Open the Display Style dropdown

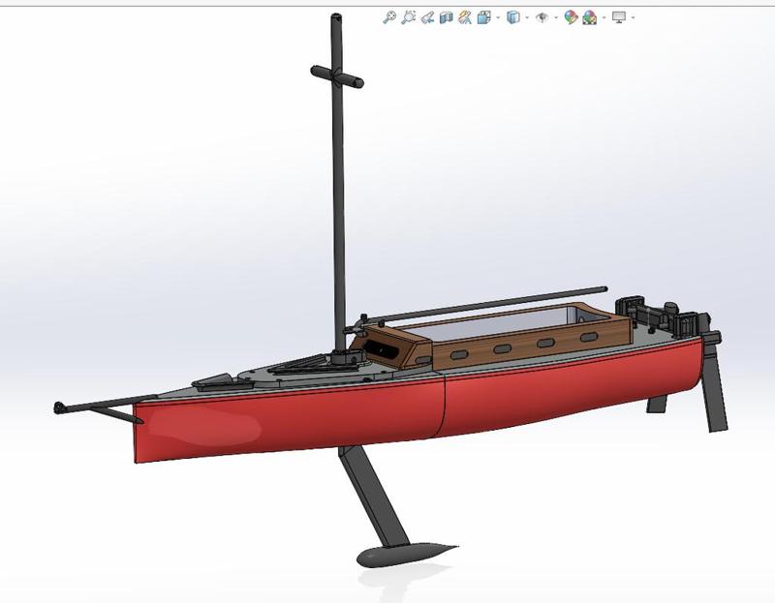click(528, 15)
